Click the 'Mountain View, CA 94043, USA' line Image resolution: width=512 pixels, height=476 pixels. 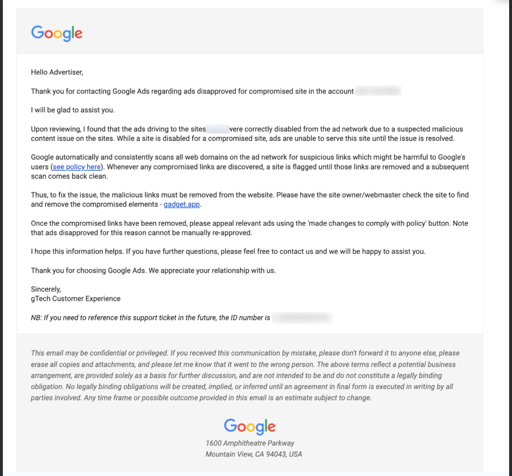click(254, 454)
